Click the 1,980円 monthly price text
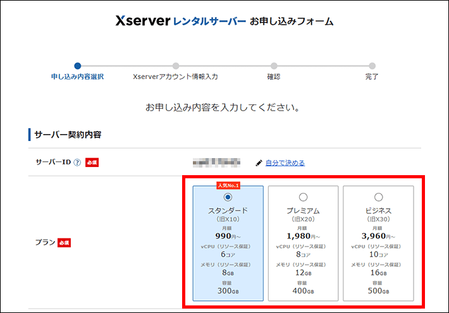 coord(304,236)
